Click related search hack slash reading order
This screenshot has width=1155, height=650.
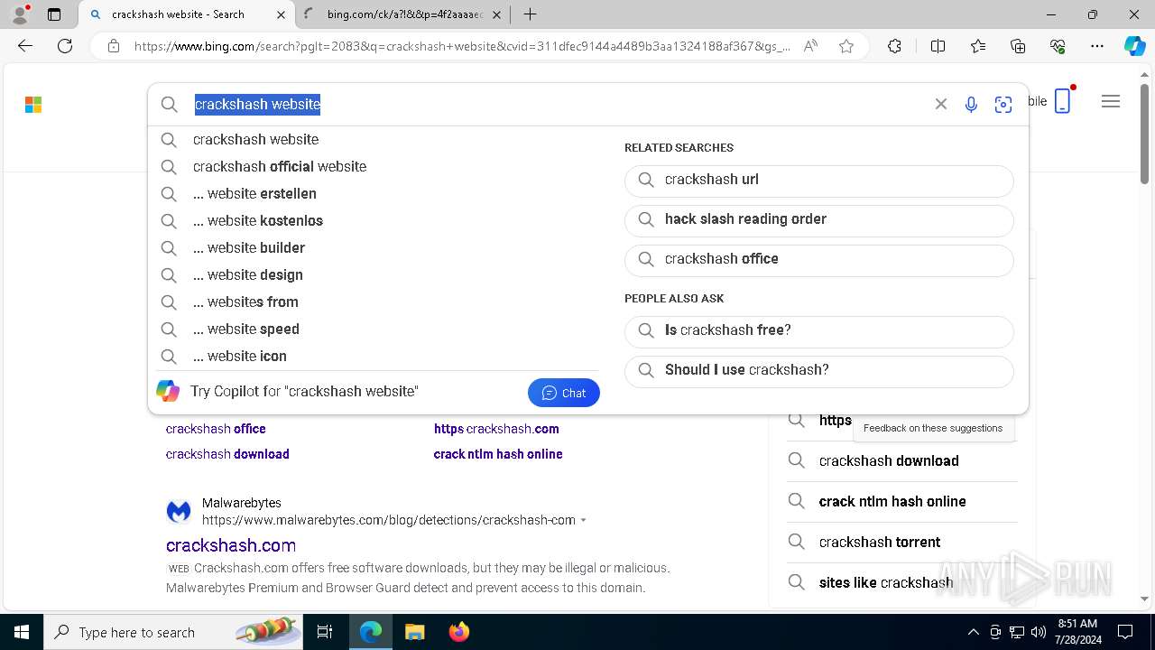click(x=818, y=219)
